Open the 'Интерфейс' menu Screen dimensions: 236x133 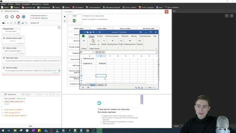[26, 4]
